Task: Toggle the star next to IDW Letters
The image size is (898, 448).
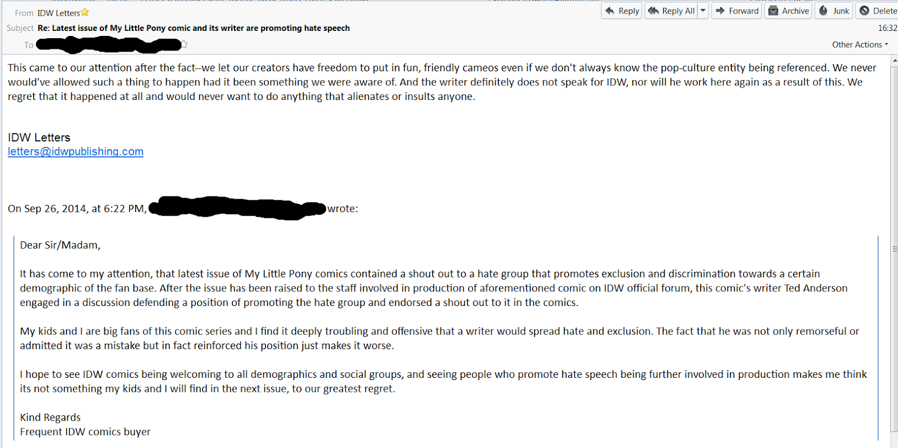Action: click(x=85, y=12)
